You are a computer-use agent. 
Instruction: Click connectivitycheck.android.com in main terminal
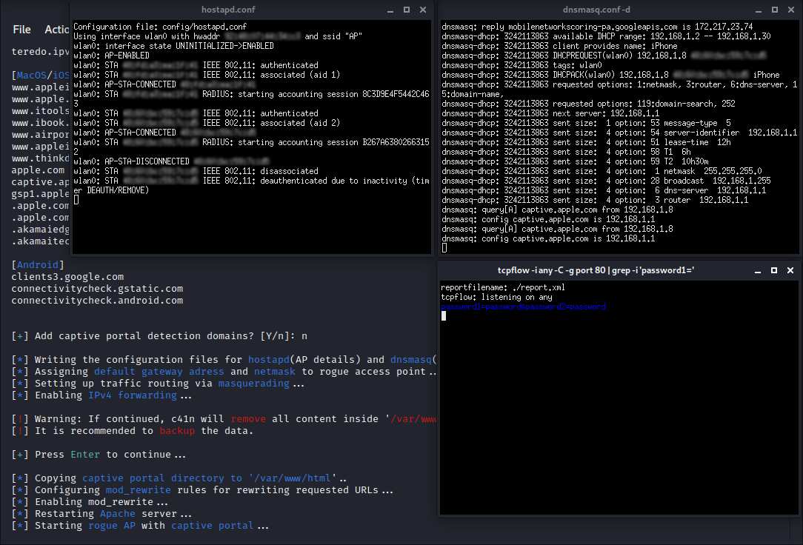point(97,301)
